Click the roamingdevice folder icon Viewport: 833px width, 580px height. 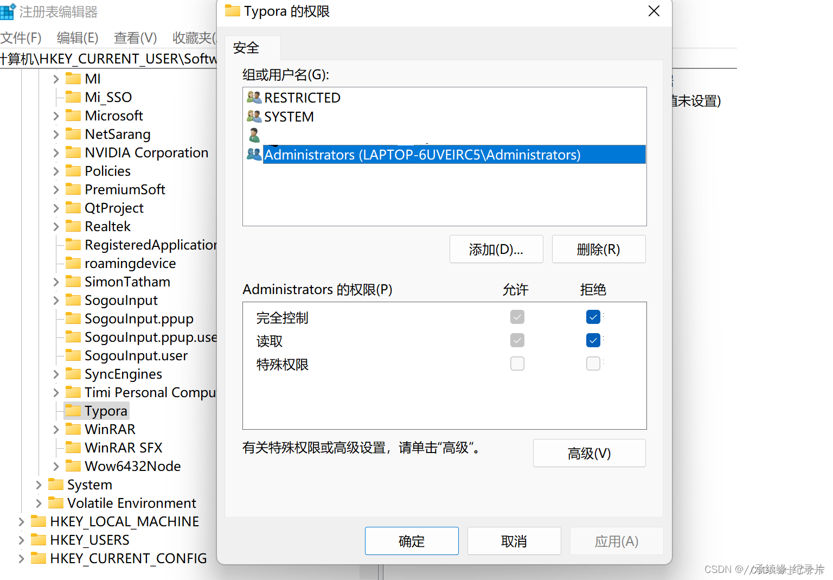[73, 263]
